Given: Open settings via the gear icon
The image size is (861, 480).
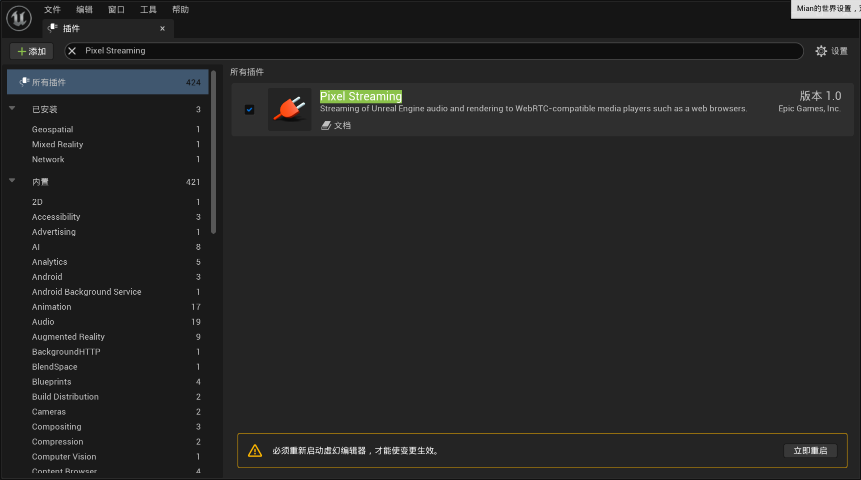Looking at the screenshot, I should pyautogui.click(x=821, y=51).
